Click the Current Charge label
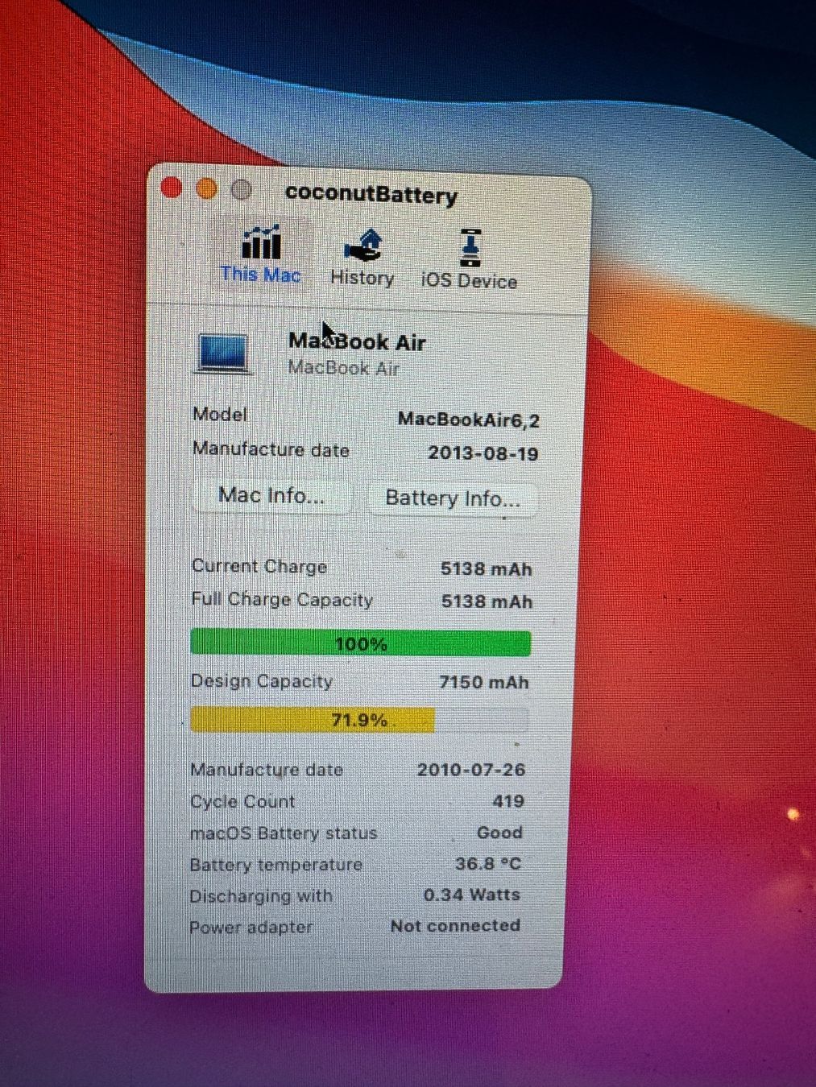 tap(259, 566)
